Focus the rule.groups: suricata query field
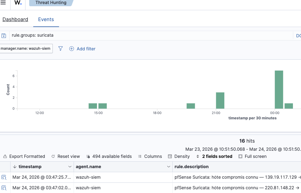 [x=151, y=35]
